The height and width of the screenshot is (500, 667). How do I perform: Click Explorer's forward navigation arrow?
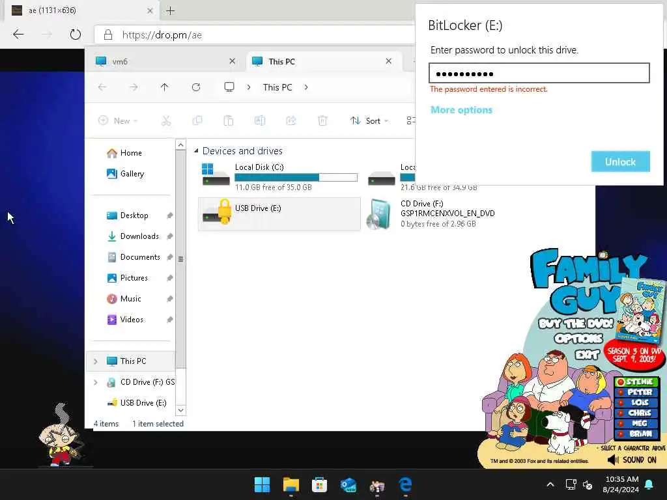click(x=134, y=87)
